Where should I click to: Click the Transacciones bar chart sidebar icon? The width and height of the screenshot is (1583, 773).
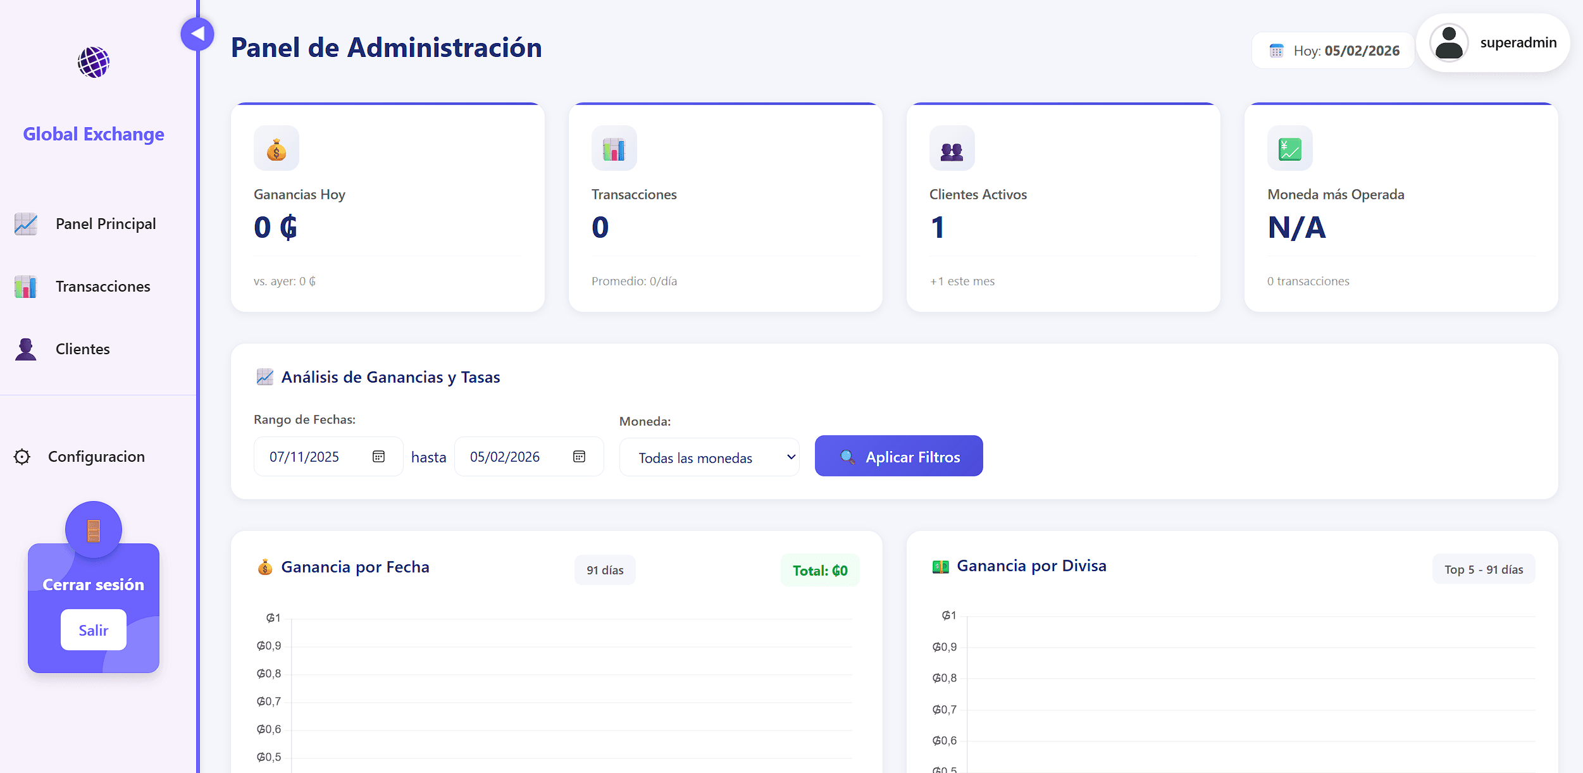[26, 287]
